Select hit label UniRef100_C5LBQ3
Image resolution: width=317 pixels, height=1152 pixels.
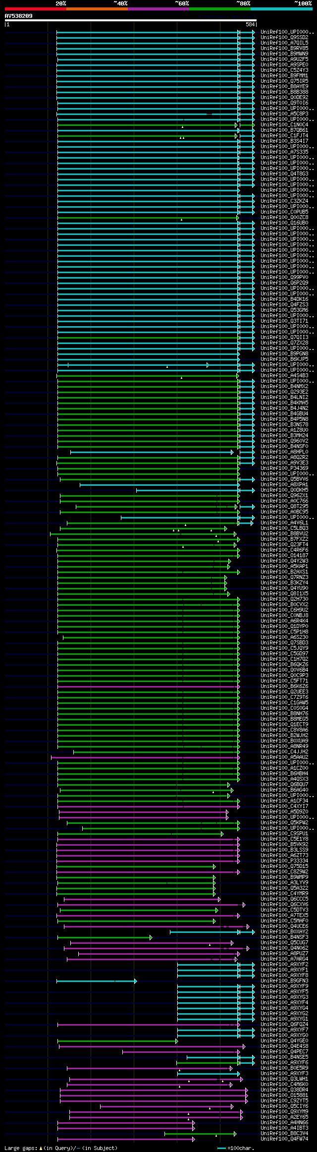point(284,528)
